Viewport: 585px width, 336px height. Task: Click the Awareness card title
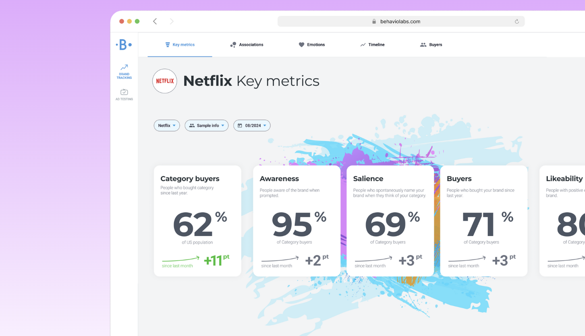click(279, 179)
